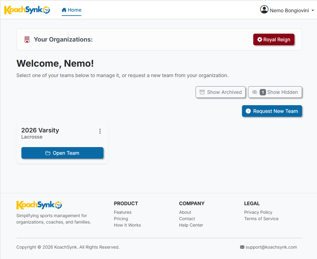Image resolution: width=317 pixels, height=259 pixels.
Task: Click the eye-slash icon on Show Hidden
Action: tap(255, 92)
